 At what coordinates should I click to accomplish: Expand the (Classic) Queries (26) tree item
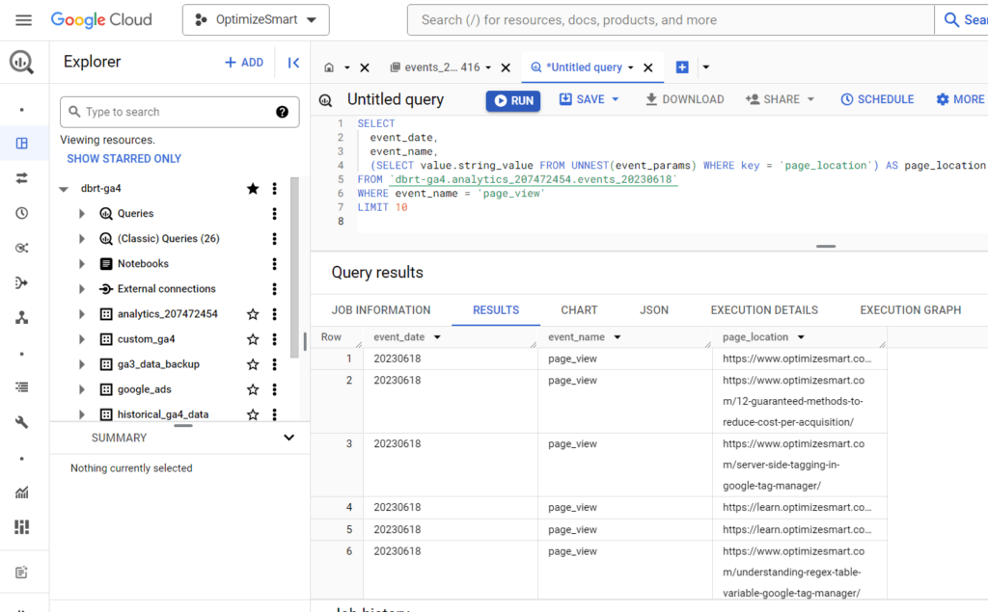tap(81, 238)
